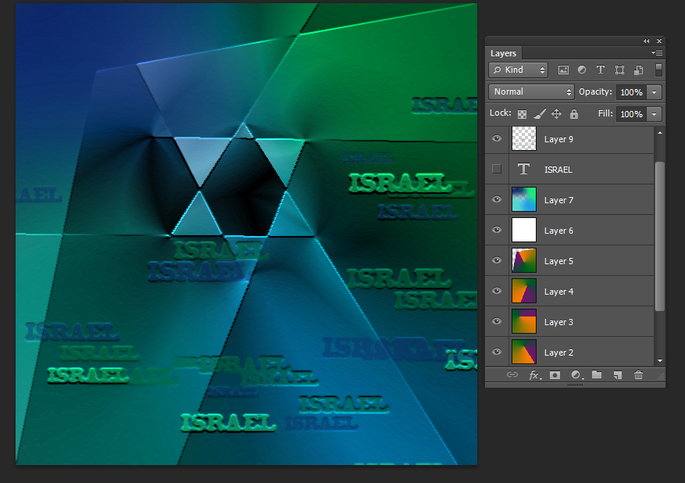Toggle visibility of the ISRAEL text layer
This screenshot has width=685, height=483.
(497, 169)
